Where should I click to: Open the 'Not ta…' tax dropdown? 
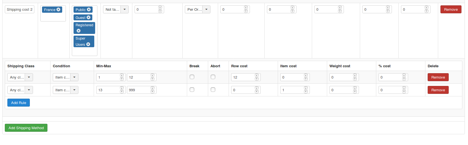point(124,10)
